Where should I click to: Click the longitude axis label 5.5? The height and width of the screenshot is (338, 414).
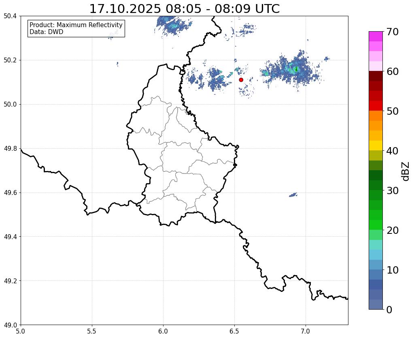[92, 331]
